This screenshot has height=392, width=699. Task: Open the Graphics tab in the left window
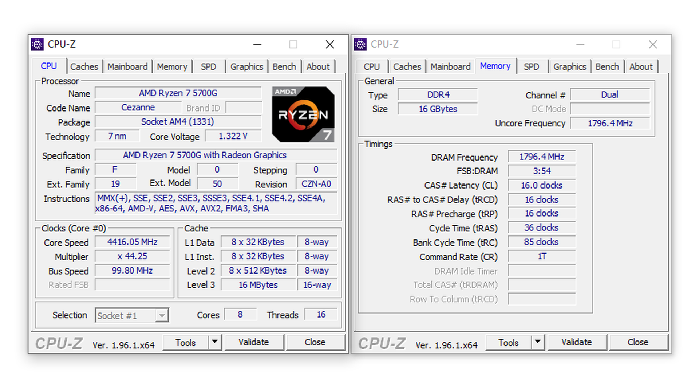pos(247,66)
